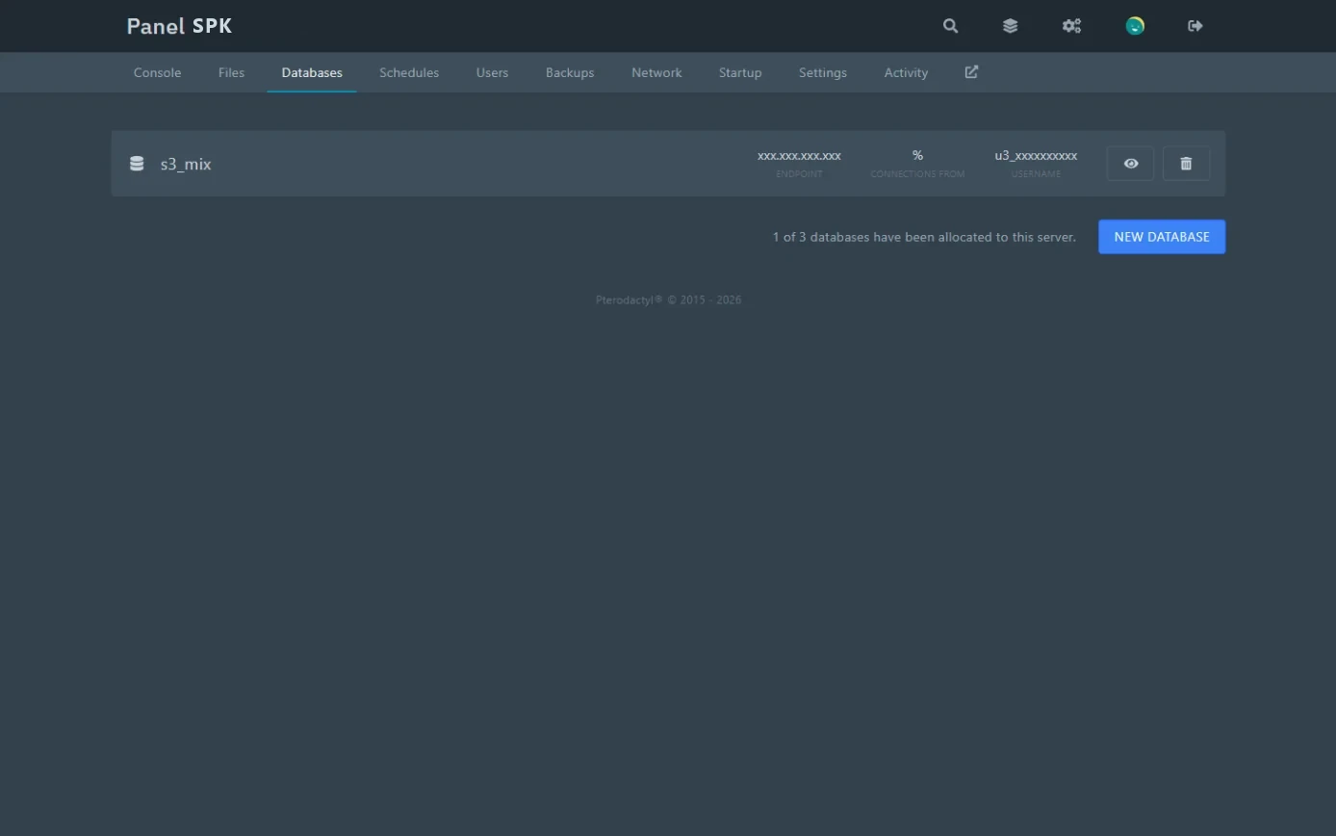
Task: Open the search magnifier icon
Action: (x=950, y=26)
